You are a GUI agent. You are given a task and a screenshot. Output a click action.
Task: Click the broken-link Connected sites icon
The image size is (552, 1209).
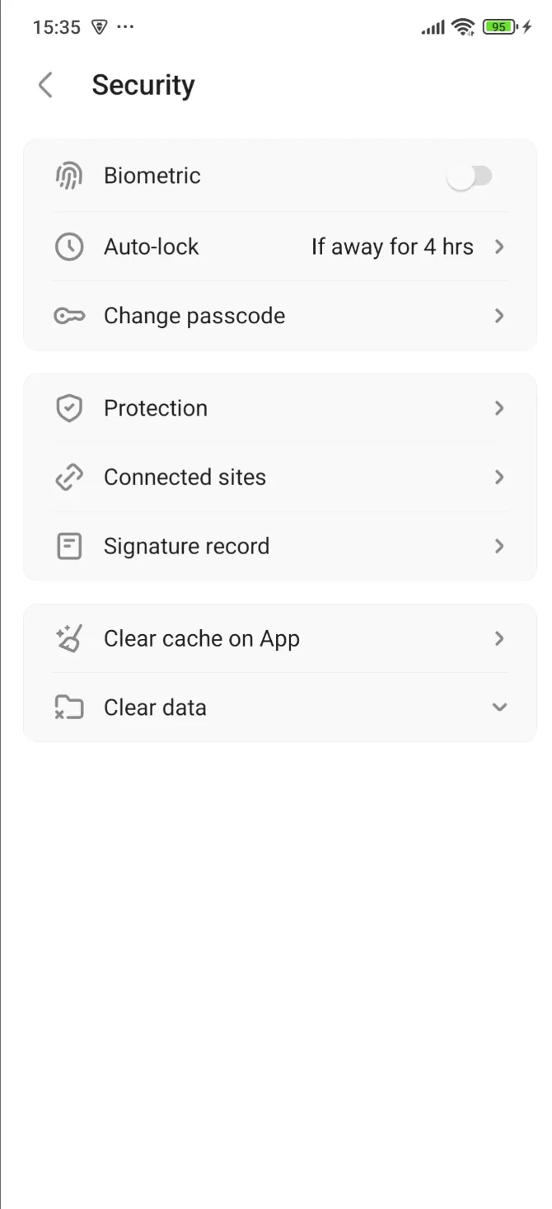(x=69, y=477)
